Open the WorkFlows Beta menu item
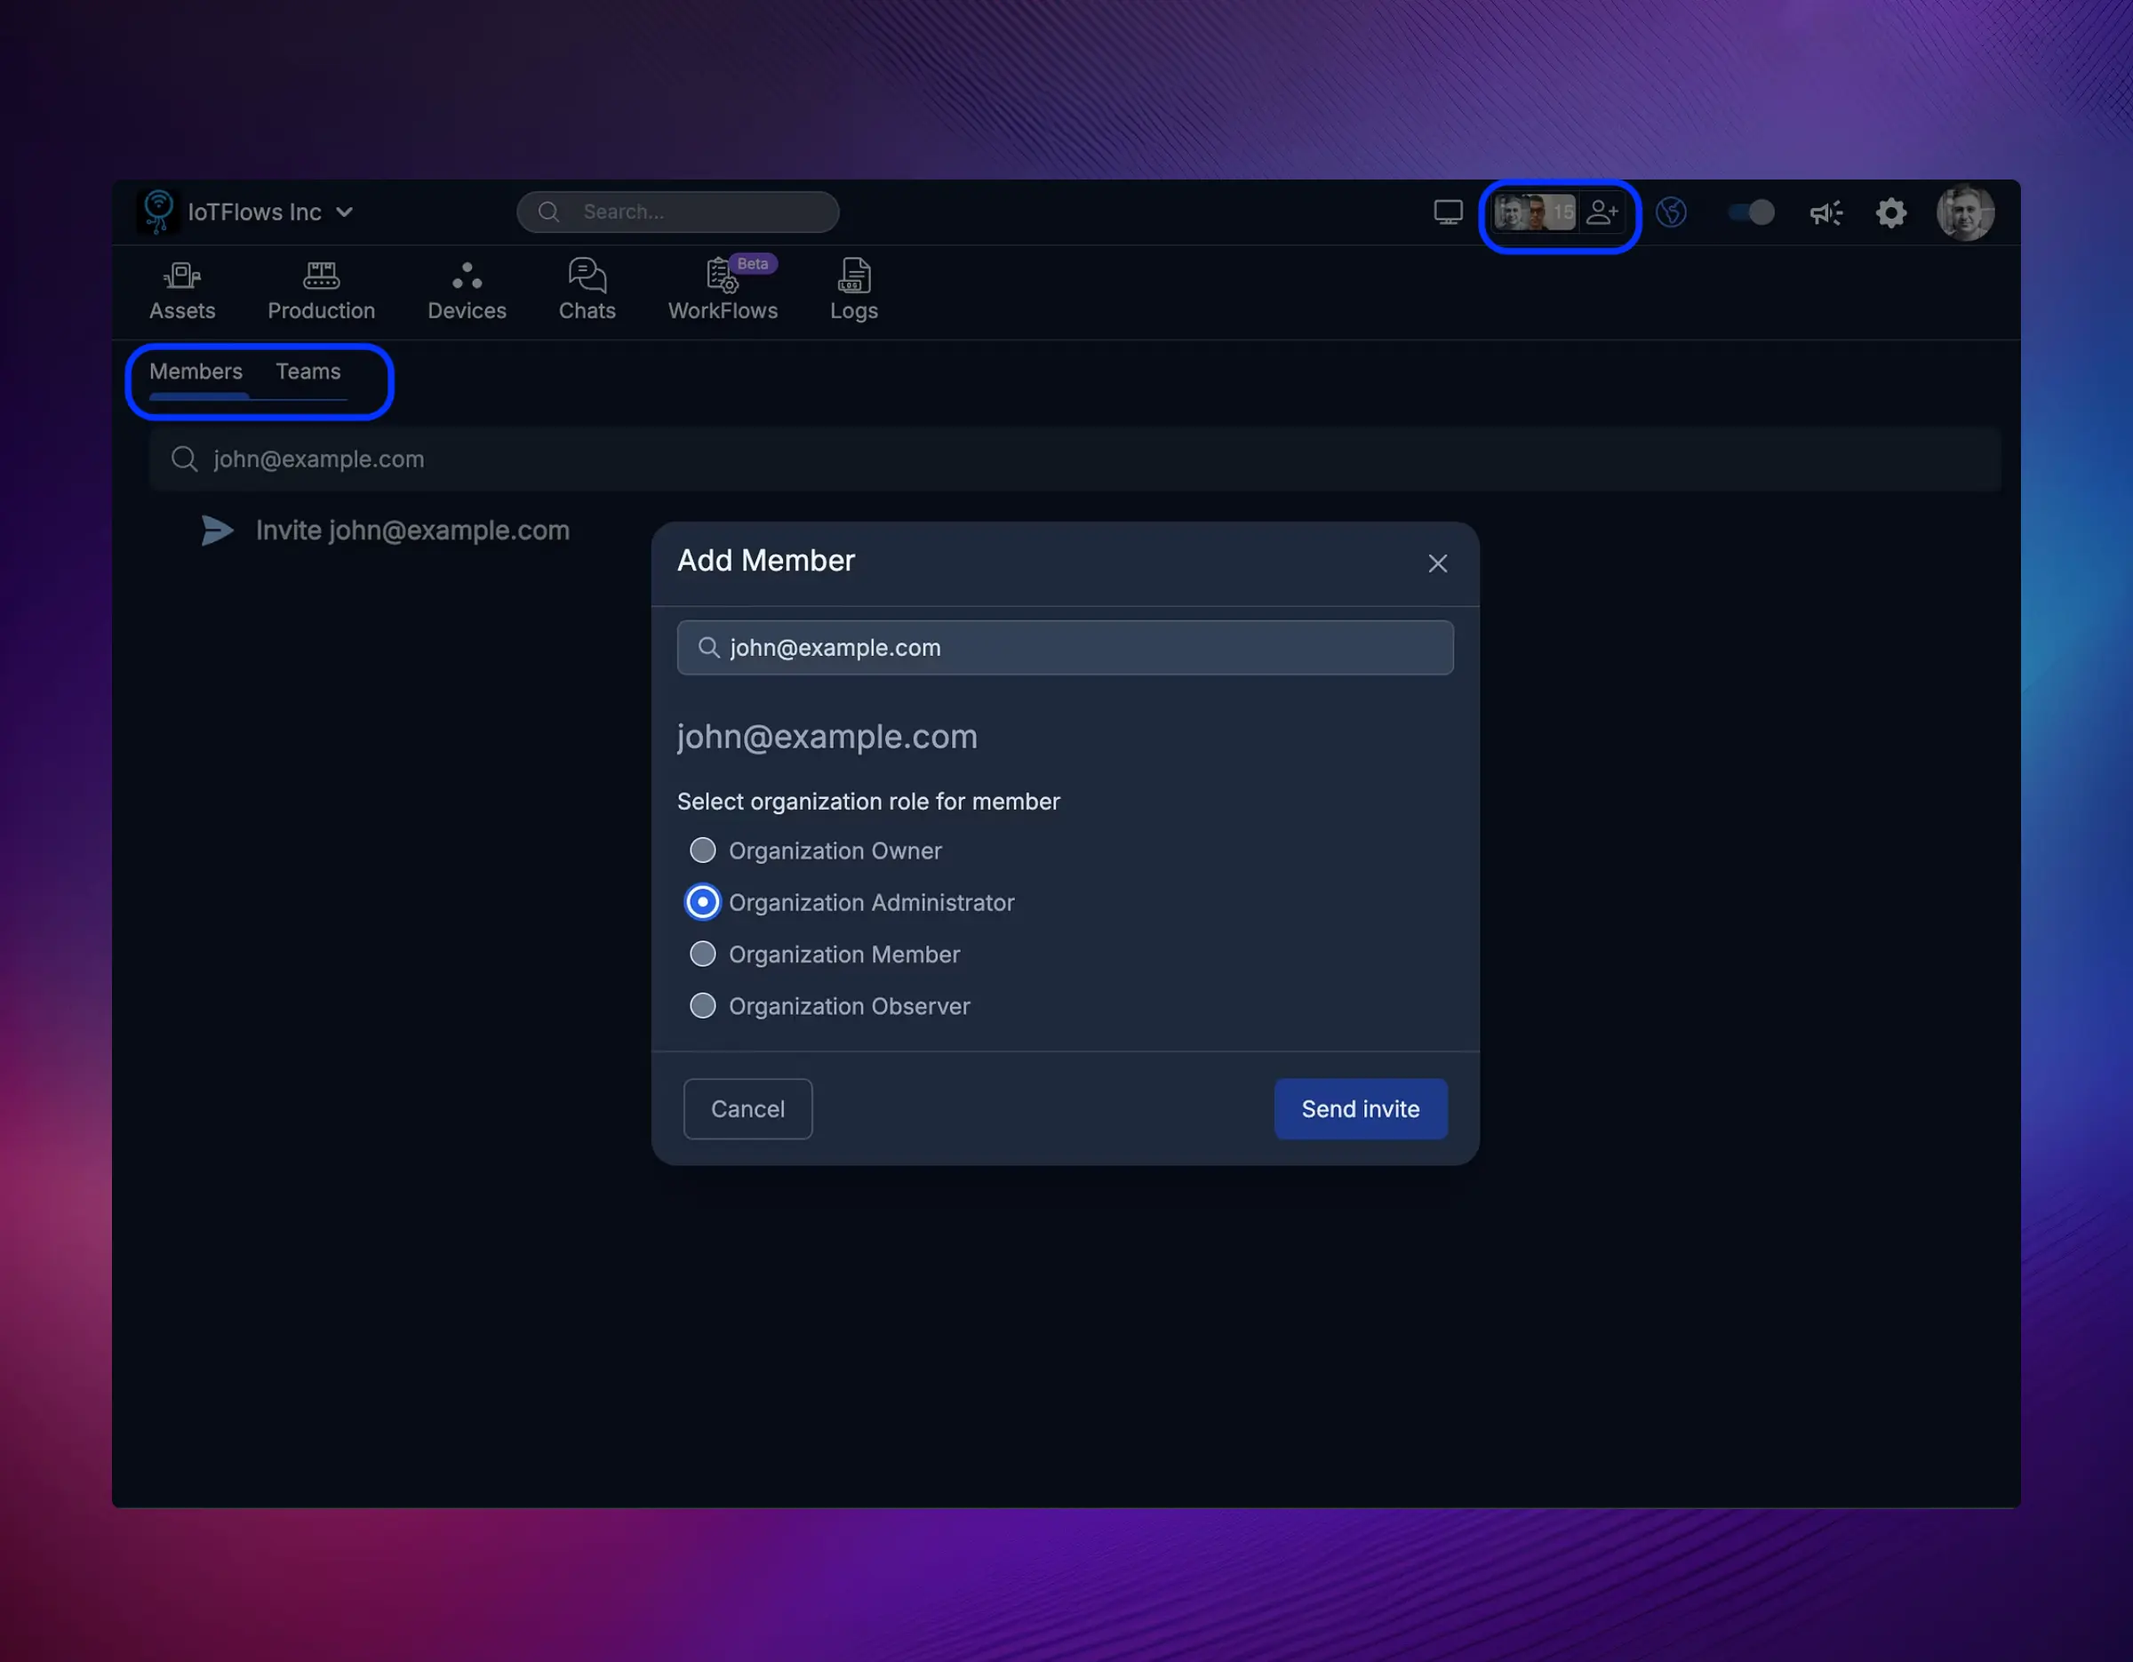The width and height of the screenshot is (2133, 1662). [723, 290]
